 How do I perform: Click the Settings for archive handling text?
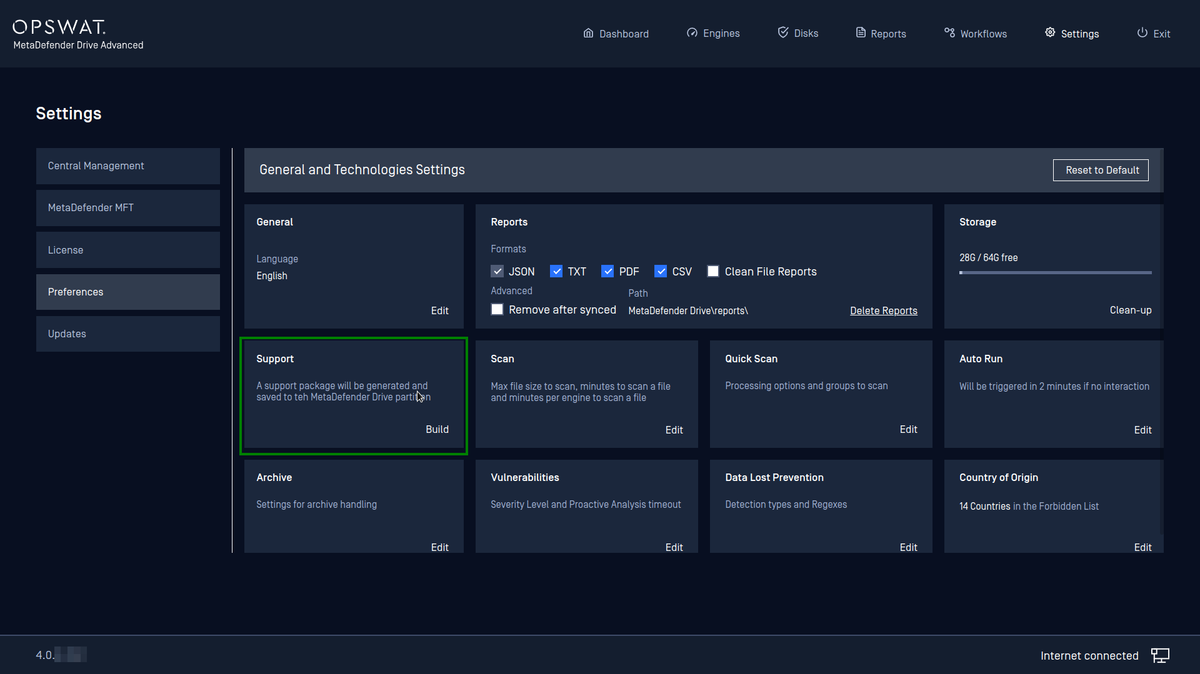(316, 504)
